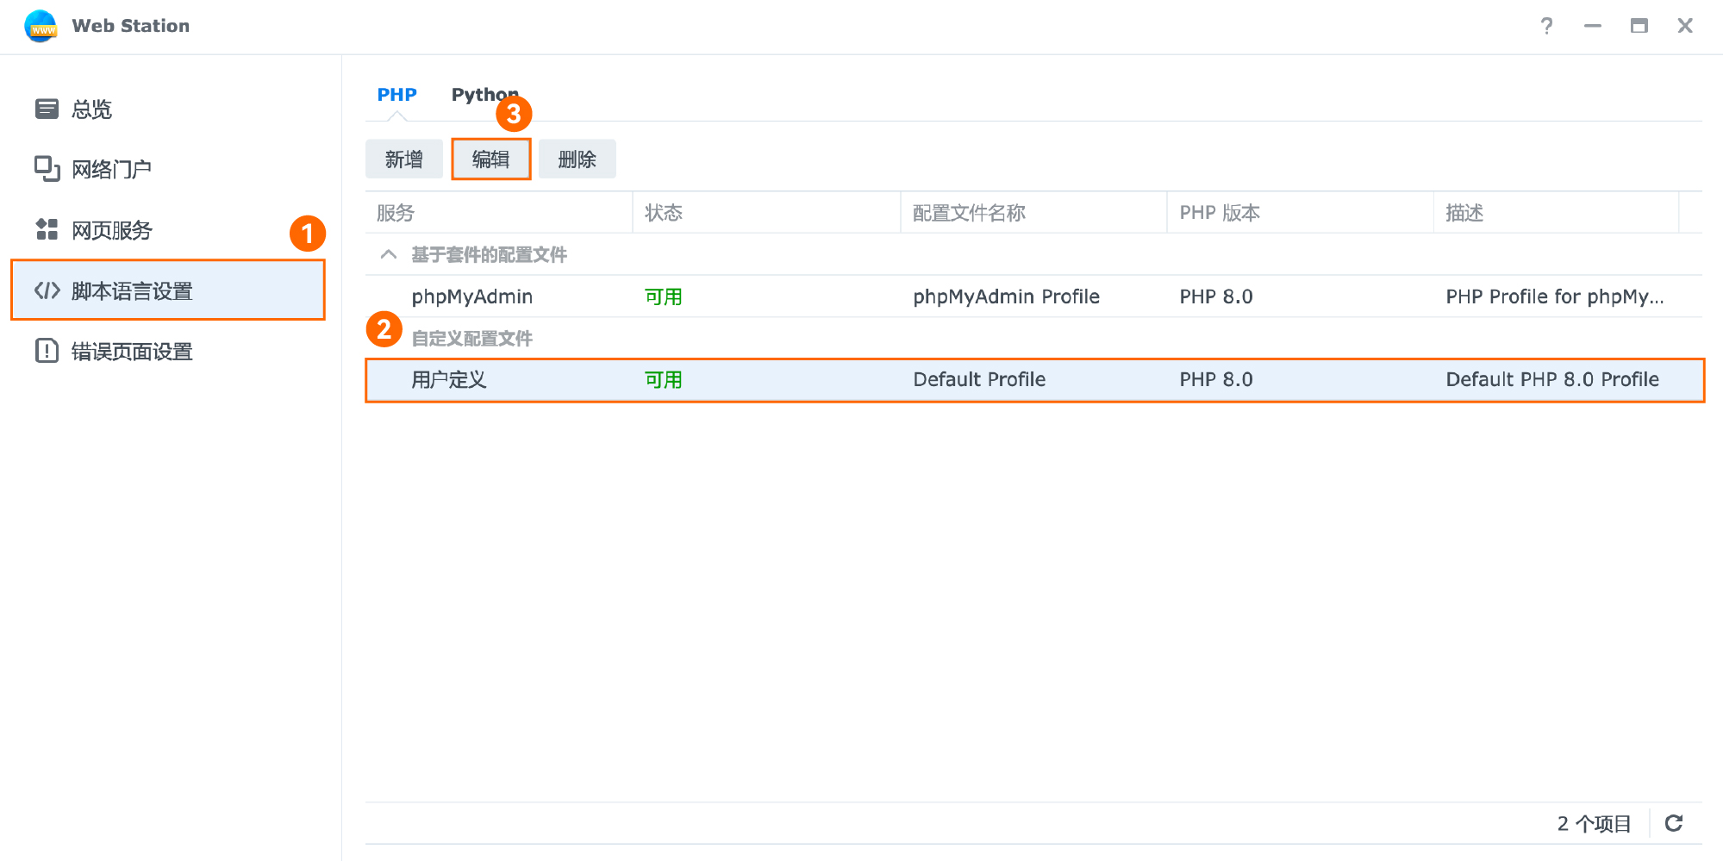Open help via the question mark icon
The image size is (1723, 861).
pyautogui.click(x=1546, y=26)
